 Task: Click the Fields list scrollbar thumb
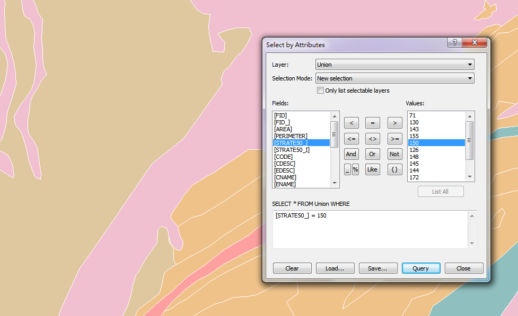335,134
